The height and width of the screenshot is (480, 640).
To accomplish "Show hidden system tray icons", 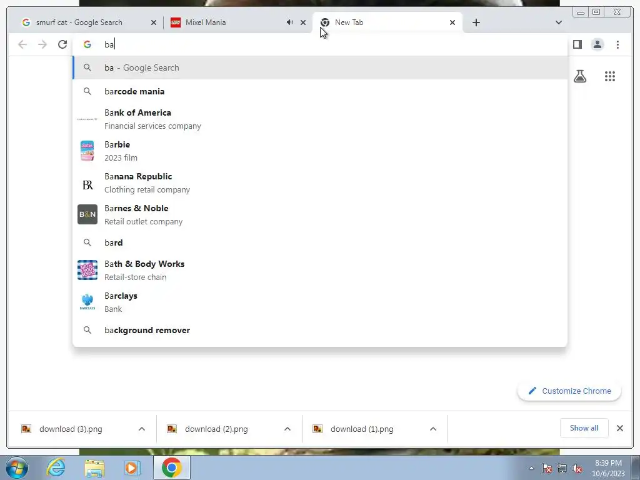I will coord(531,468).
